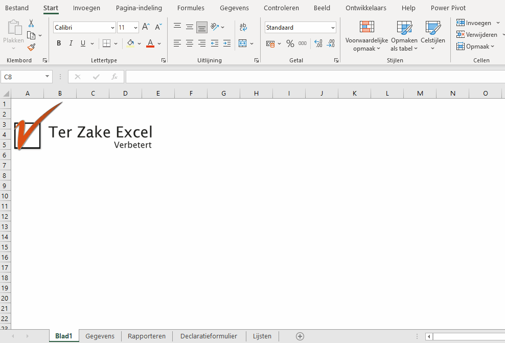Open Lettertype dialog launcher

164,60
